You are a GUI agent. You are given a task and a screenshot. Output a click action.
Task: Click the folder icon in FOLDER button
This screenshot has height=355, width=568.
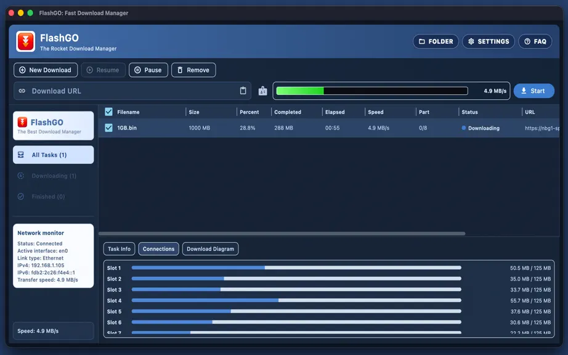[x=421, y=41]
